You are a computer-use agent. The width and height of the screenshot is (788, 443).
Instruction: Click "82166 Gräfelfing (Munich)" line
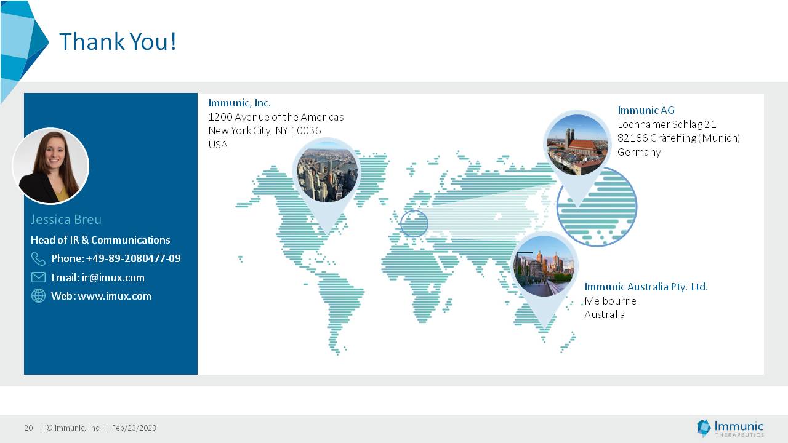[x=679, y=138]
